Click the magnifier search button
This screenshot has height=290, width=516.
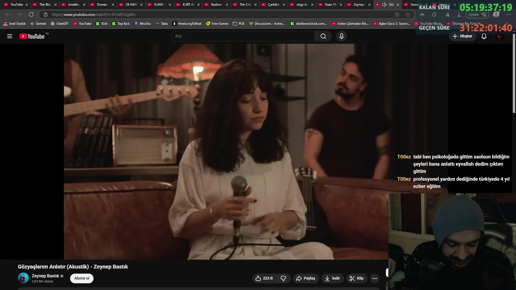323,36
